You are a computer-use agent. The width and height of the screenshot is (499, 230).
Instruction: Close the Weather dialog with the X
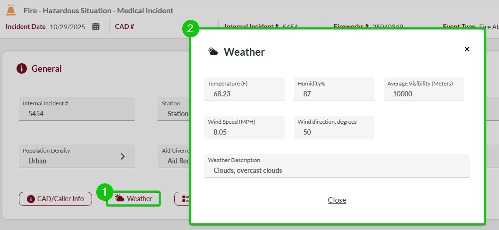pos(467,49)
